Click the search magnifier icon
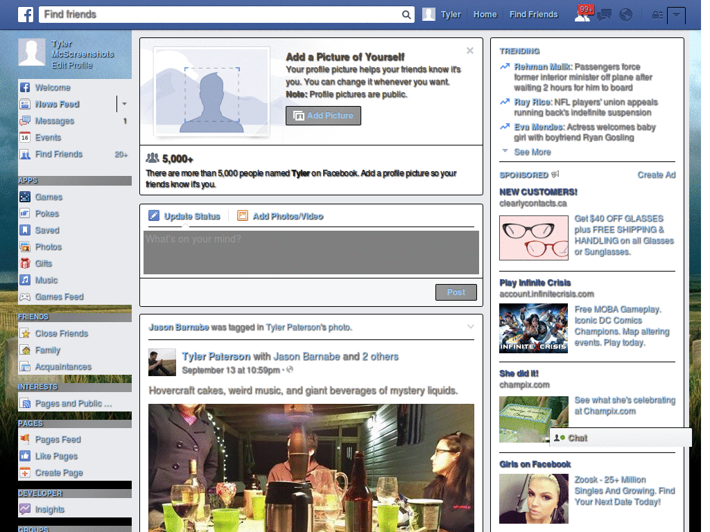Image resolution: width=710 pixels, height=532 pixels. [x=407, y=14]
